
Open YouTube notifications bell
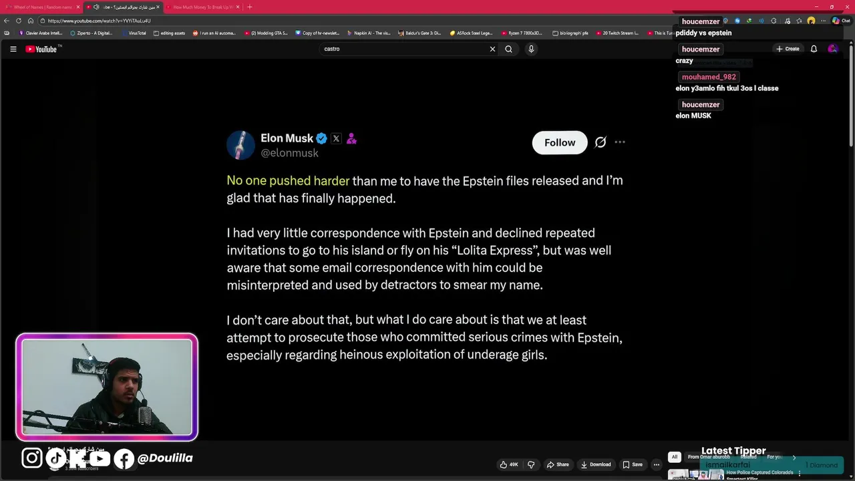point(814,49)
